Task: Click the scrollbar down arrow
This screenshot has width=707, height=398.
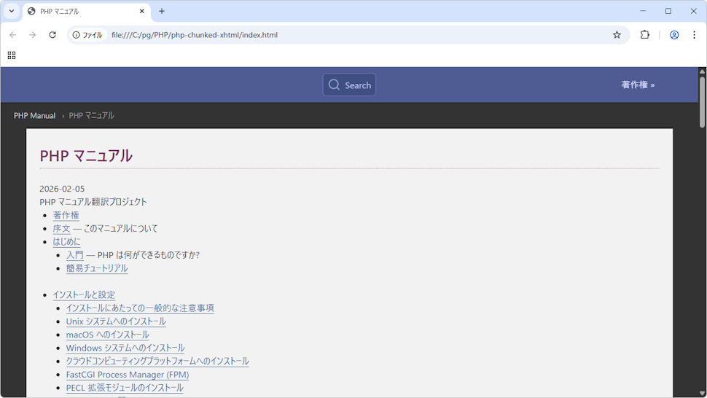Action: click(x=702, y=394)
